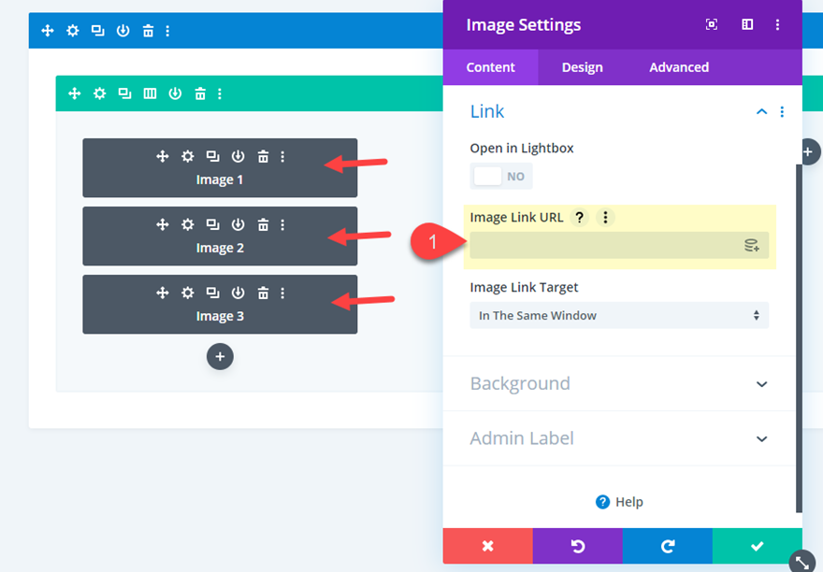This screenshot has height=572, width=823.
Task: Expand the Background section
Action: tap(618, 383)
